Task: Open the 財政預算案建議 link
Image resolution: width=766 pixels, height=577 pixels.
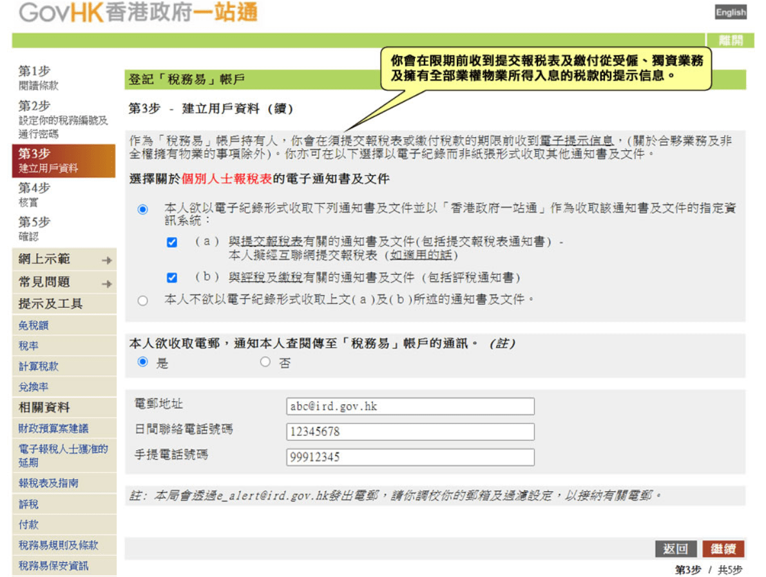Action: pyautogui.click(x=53, y=429)
